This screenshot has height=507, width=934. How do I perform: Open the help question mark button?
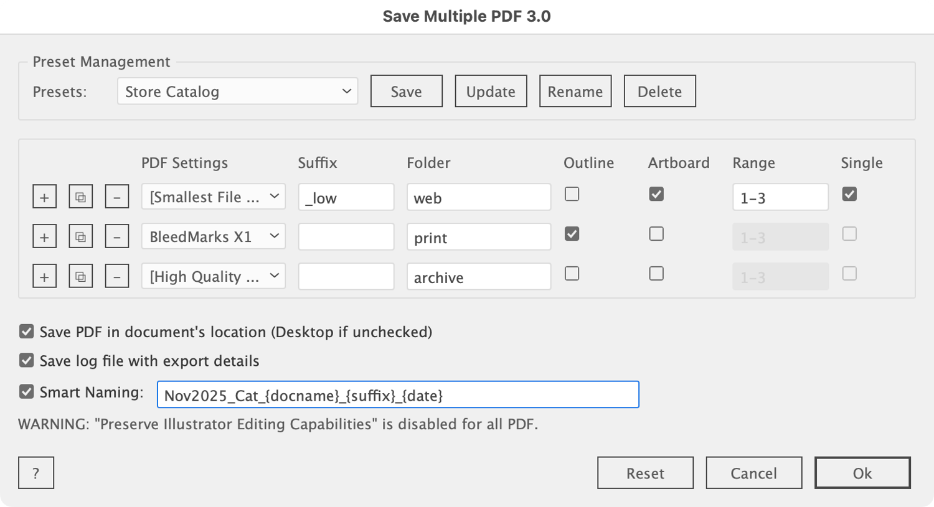click(x=36, y=473)
